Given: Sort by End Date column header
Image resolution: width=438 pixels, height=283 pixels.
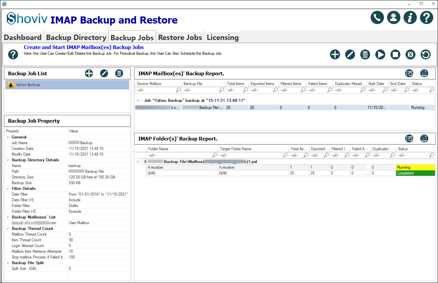Looking at the screenshot, I should coord(399,84).
